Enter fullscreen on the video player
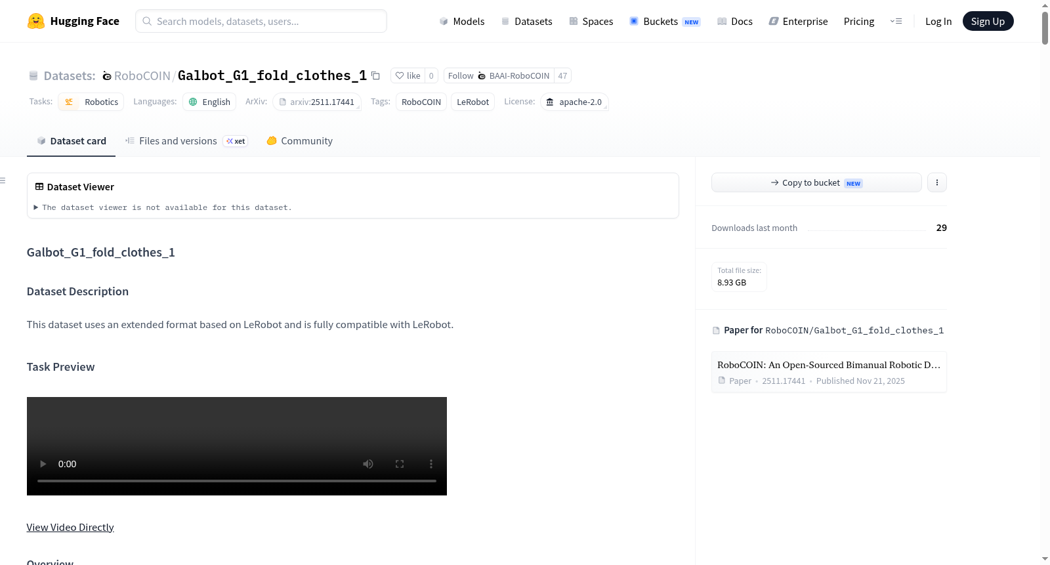Image resolution: width=1050 pixels, height=565 pixels. point(400,464)
